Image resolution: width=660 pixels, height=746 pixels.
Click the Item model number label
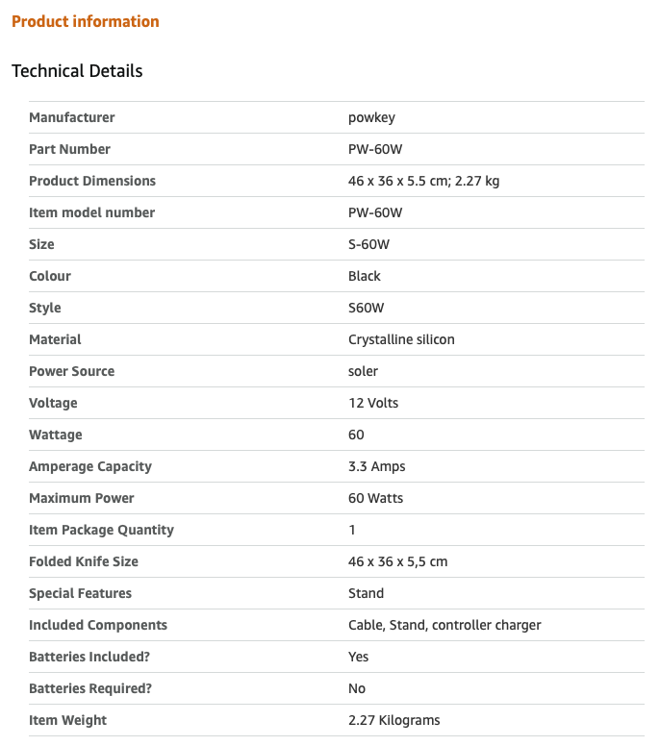pyautogui.click(x=91, y=212)
